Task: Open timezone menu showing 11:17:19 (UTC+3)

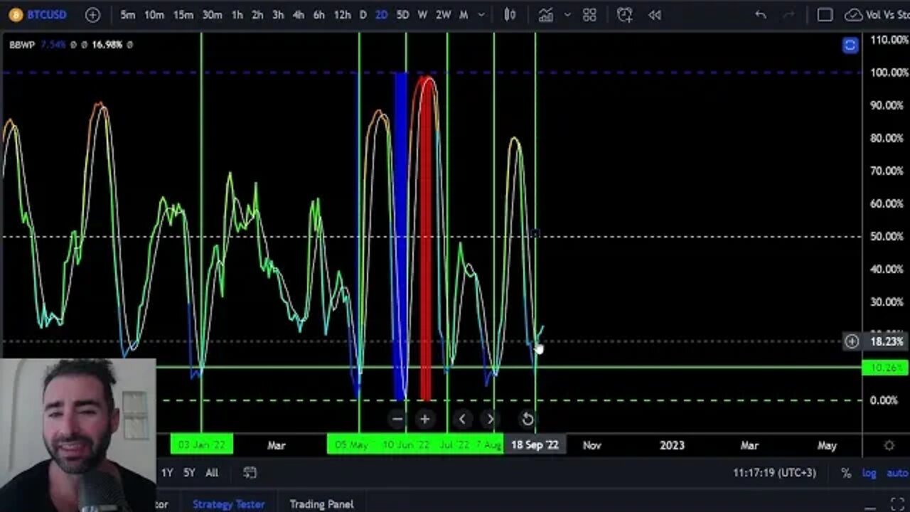Action: click(x=774, y=472)
